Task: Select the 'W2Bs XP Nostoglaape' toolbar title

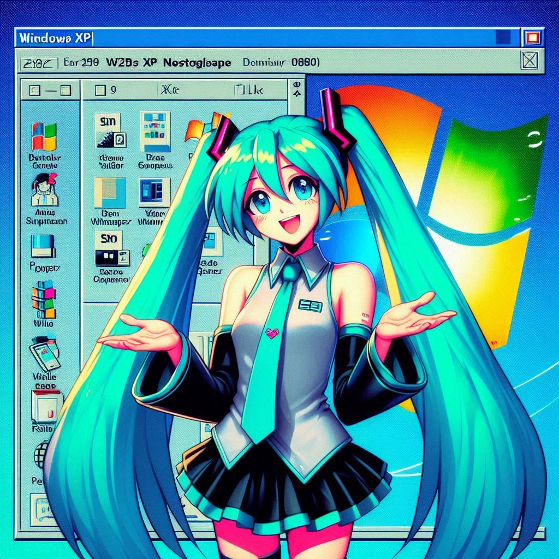Action: (169, 63)
